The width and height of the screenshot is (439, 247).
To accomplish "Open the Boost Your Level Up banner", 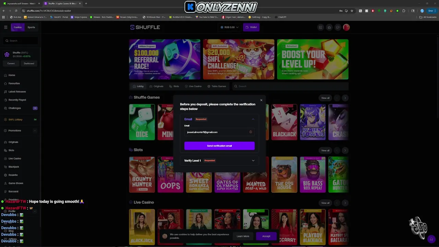I will (x=313, y=59).
